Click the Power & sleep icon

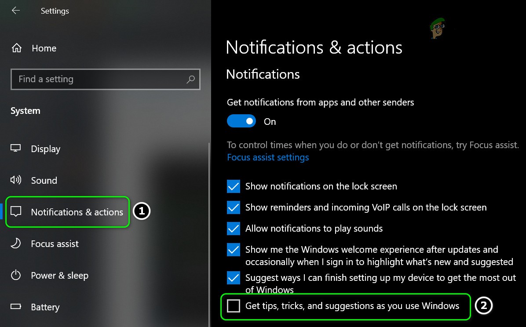pos(16,275)
